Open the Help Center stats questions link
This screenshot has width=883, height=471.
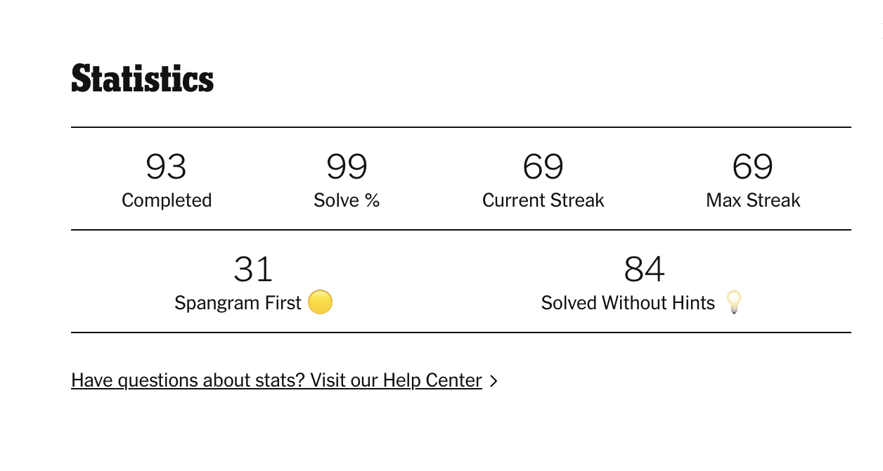pos(276,381)
